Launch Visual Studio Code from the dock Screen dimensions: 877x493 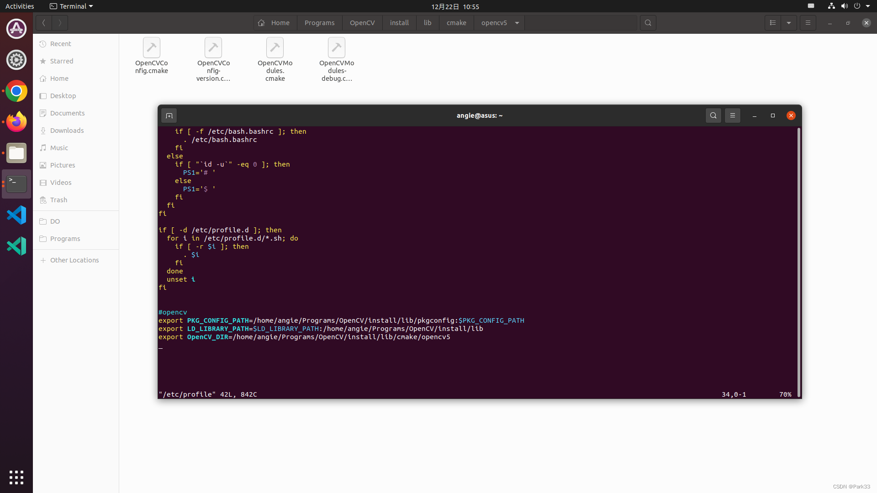pyautogui.click(x=16, y=215)
